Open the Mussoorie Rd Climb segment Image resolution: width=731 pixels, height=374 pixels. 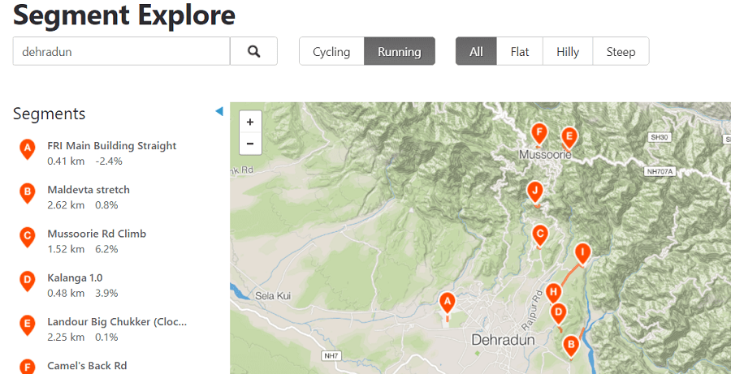click(x=97, y=234)
